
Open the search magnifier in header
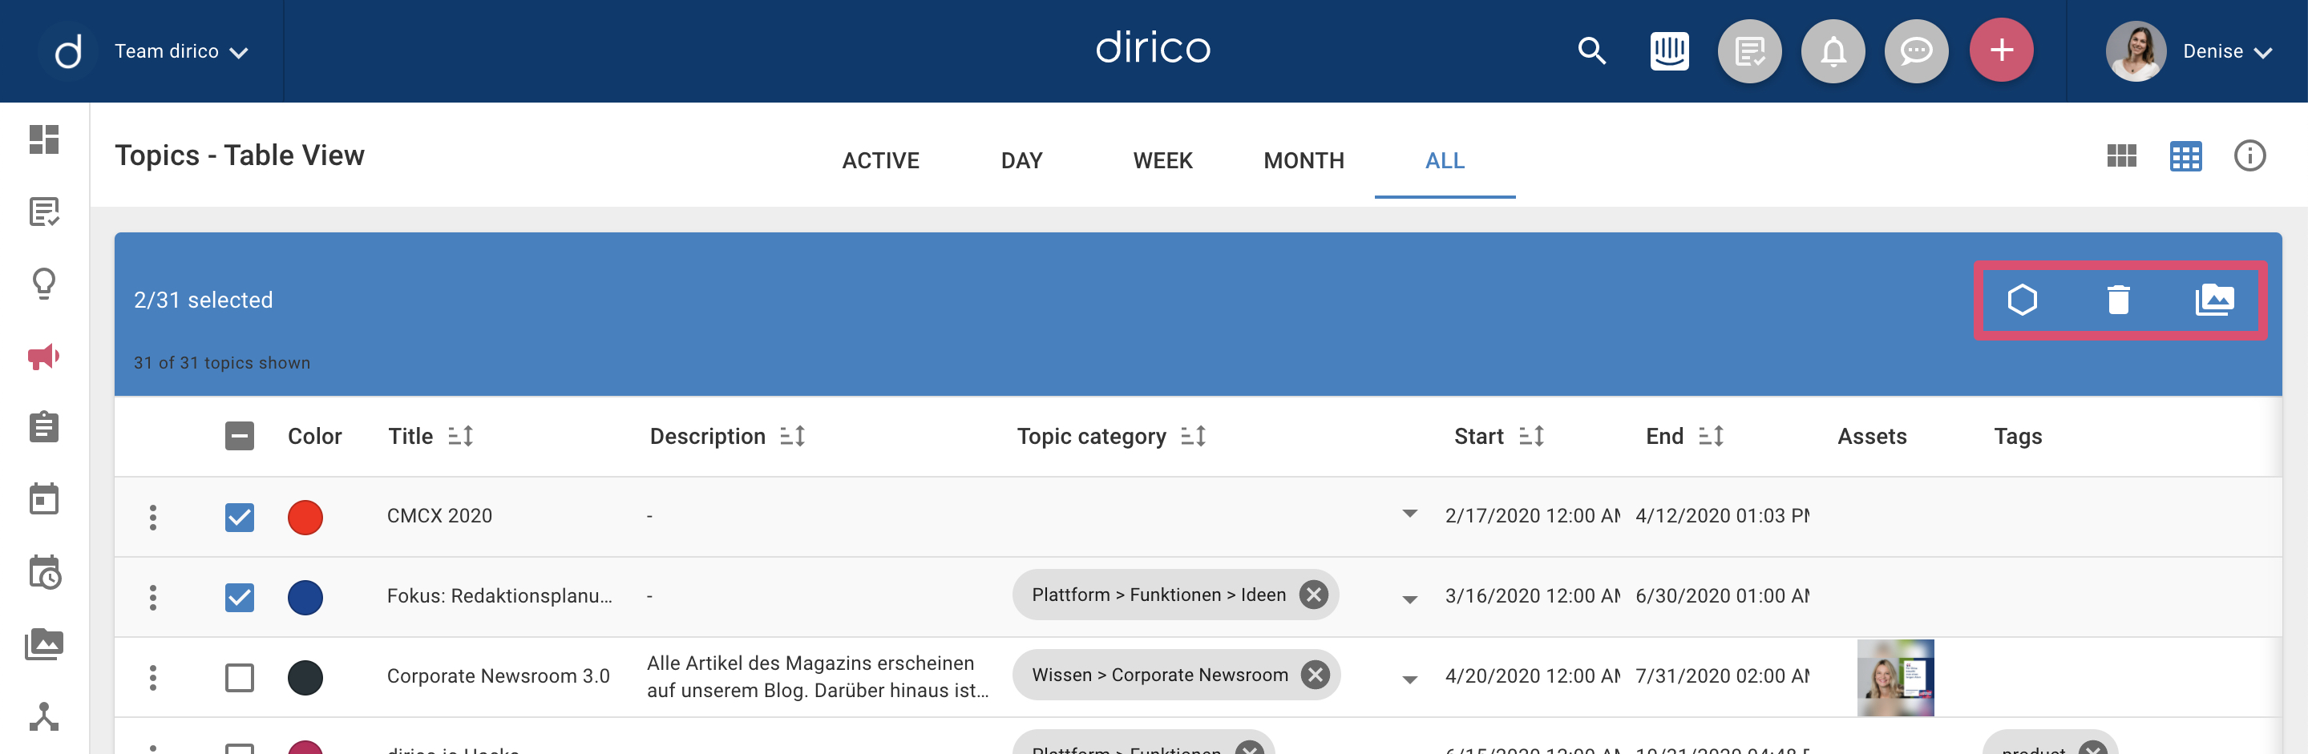click(x=1591, y=51)
